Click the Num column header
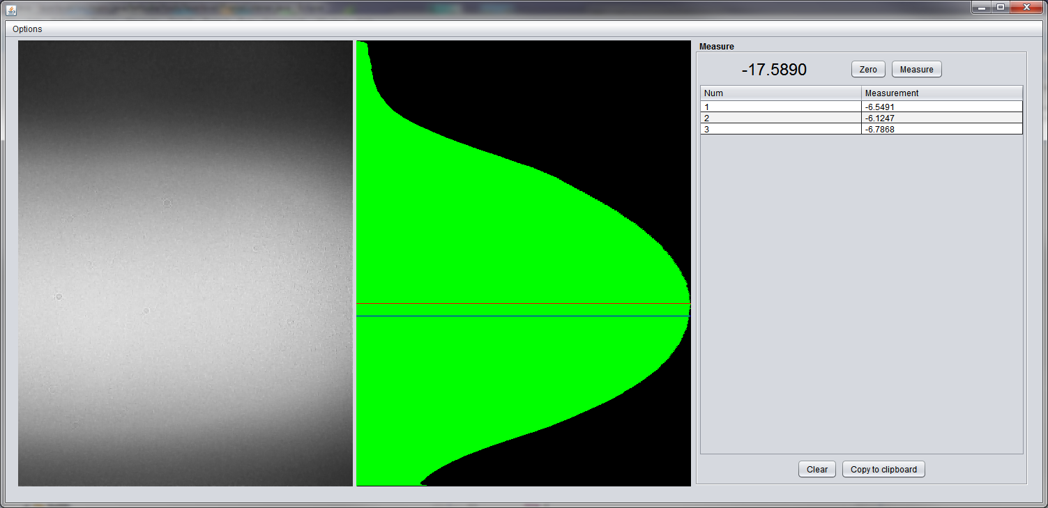Screen dimensions: 1048x508 780,93
